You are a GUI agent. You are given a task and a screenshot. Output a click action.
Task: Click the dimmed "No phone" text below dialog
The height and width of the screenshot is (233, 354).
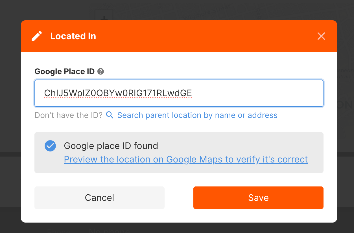click(110, 230)
